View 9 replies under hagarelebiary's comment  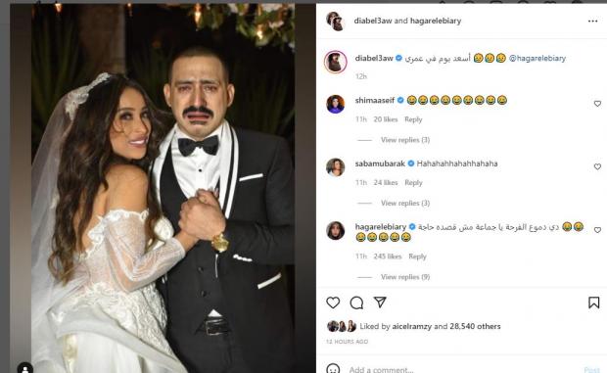click(x=405, y=277)
